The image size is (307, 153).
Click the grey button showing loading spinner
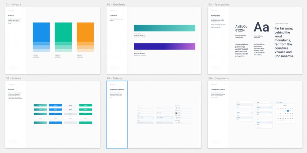point(70,123)
